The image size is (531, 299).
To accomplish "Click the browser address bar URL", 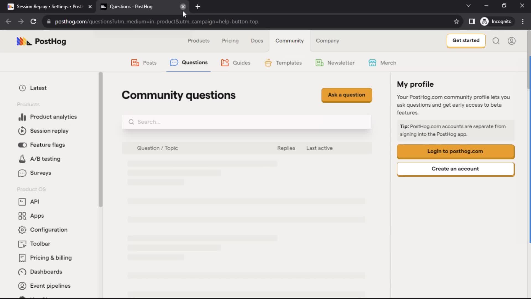I will click(x=157, y=22).
